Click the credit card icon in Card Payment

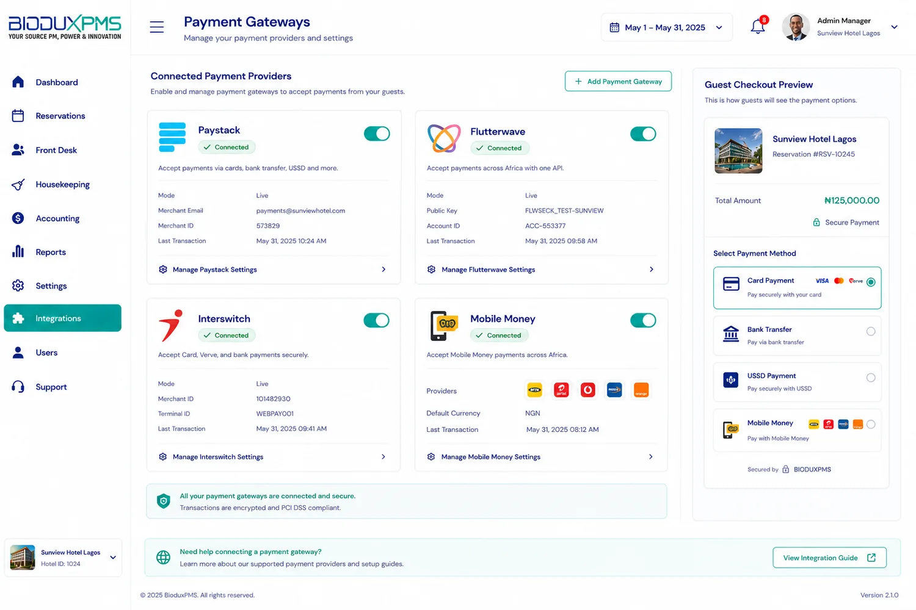(x=731, y=284)
